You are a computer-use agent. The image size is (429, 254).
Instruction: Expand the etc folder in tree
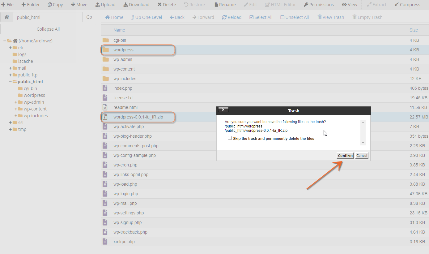[x=10, y=48]
